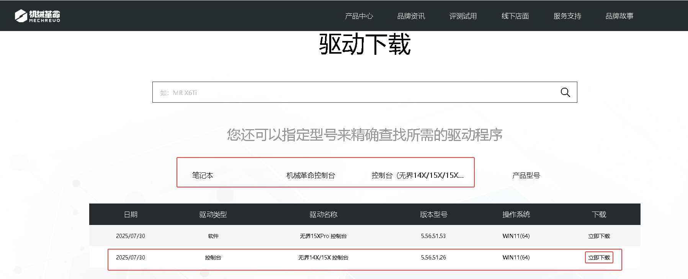Open the 笔记本 category dropdown

pos(203,176)
